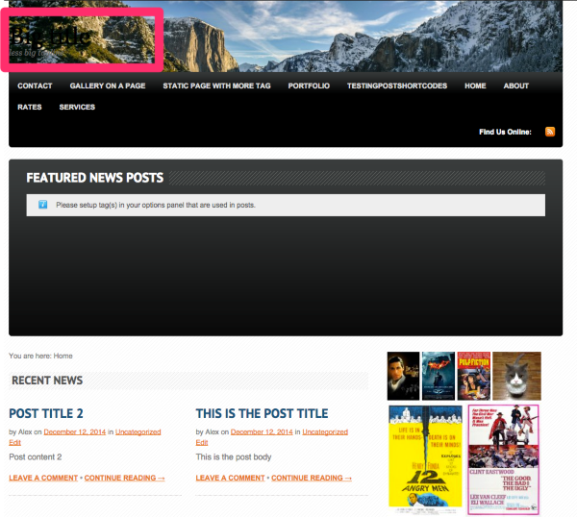577x517 pixels.
Task: View the 12 Angry Men poster
Action: (424, 456)
